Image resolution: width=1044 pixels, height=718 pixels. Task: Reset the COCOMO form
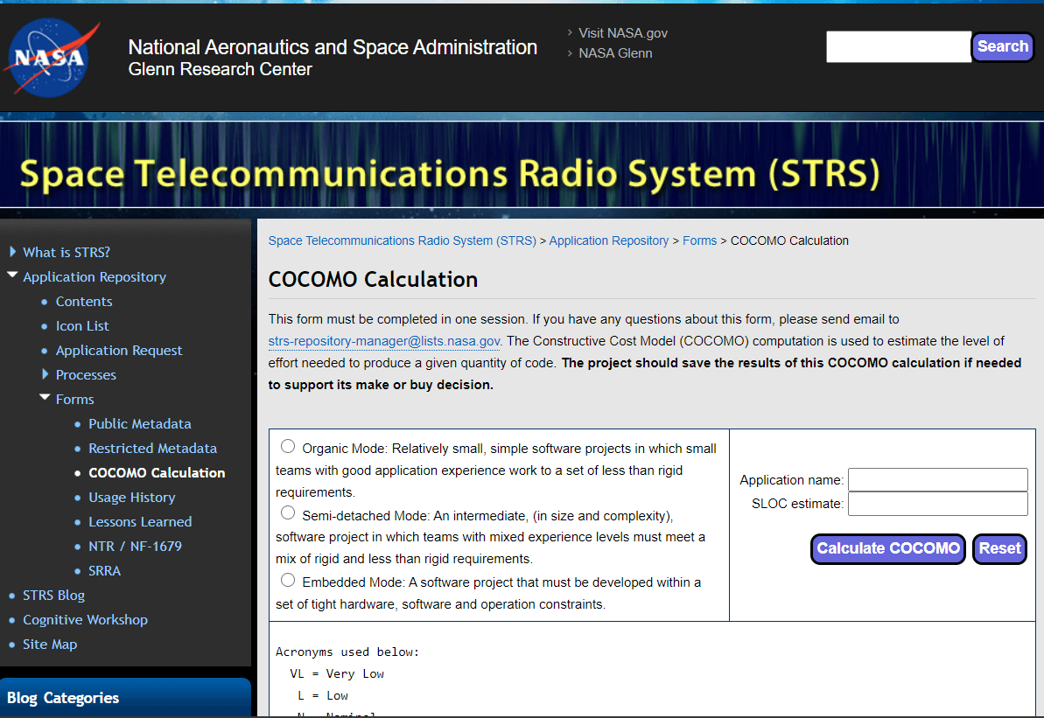tap(999, 549)
